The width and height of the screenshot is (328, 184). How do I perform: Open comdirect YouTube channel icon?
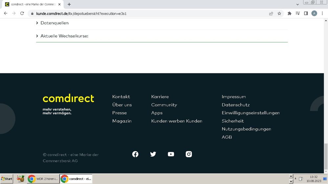tap(171, 154)
